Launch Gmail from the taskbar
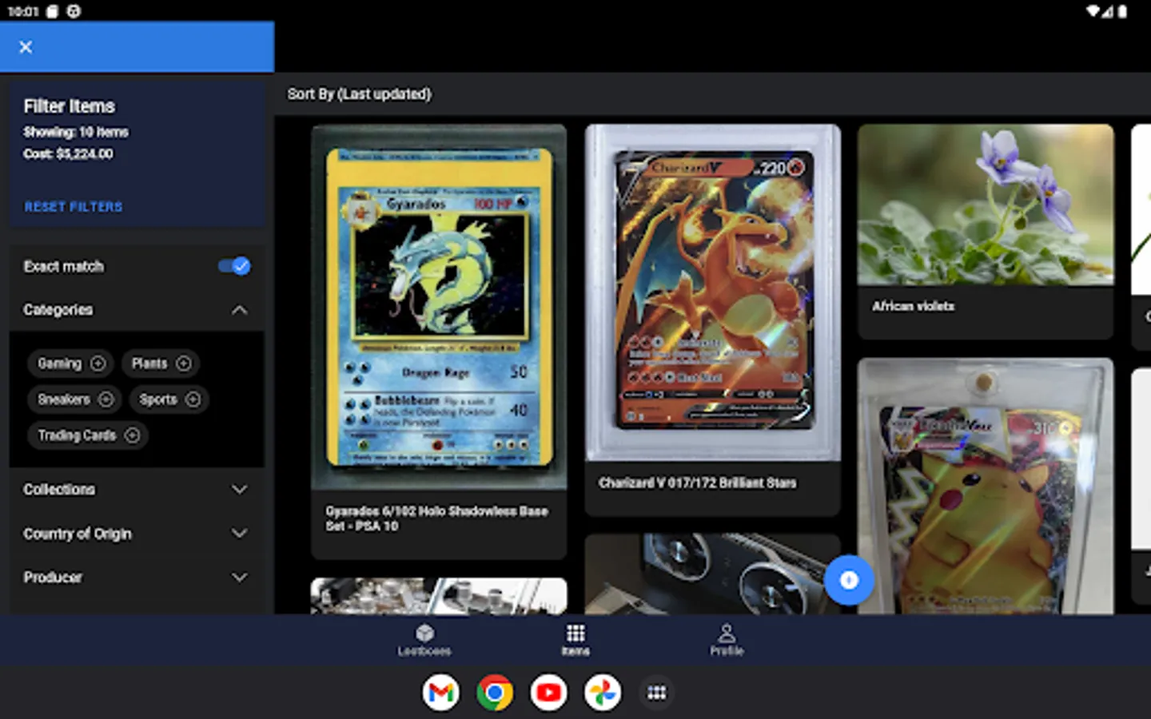The image size is (1151, 719). pos(441,693)
